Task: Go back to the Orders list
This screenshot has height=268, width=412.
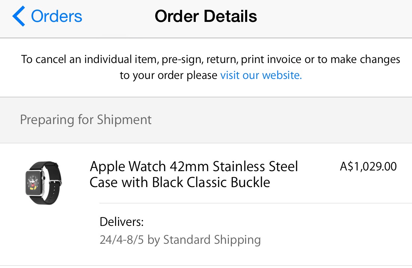Action: coord(47,17)
